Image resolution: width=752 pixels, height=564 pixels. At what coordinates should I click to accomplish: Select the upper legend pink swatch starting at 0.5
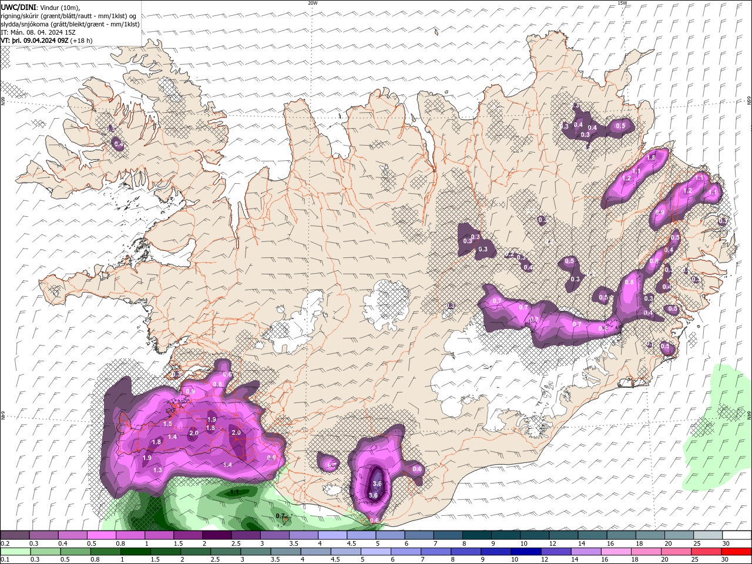(x=102, y=535)
